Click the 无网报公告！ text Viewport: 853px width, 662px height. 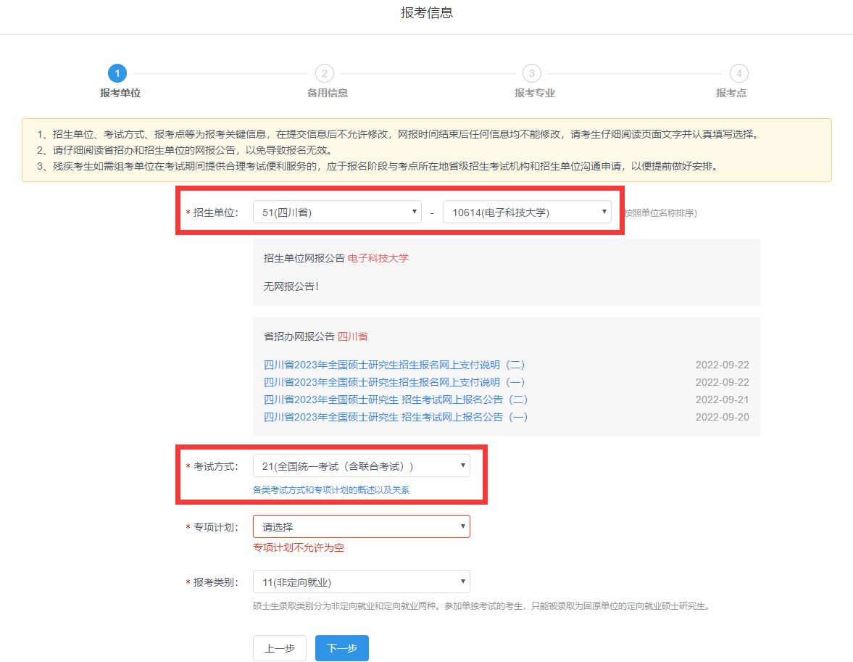point(291,286)
